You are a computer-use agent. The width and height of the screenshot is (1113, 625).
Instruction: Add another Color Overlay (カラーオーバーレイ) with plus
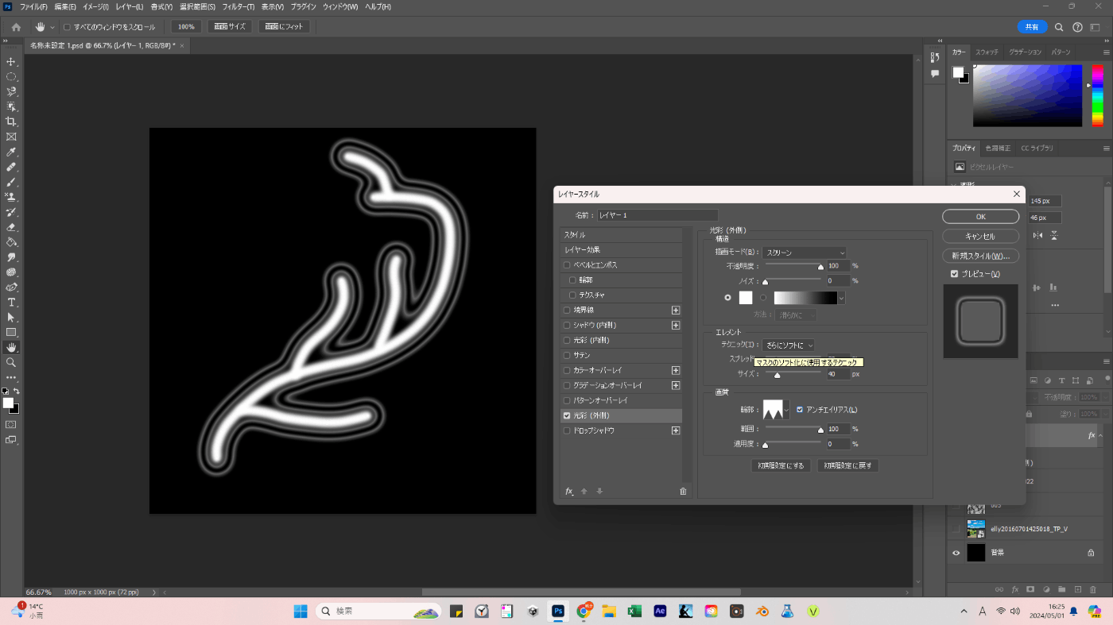(676, 370)
